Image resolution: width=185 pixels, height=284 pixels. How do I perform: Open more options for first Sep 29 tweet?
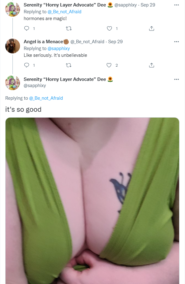pyautogui.click(x=176, y=5)
